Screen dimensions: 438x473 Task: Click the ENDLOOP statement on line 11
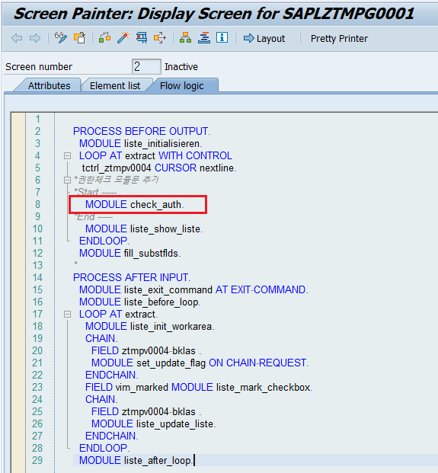click(x=104, y=241)
